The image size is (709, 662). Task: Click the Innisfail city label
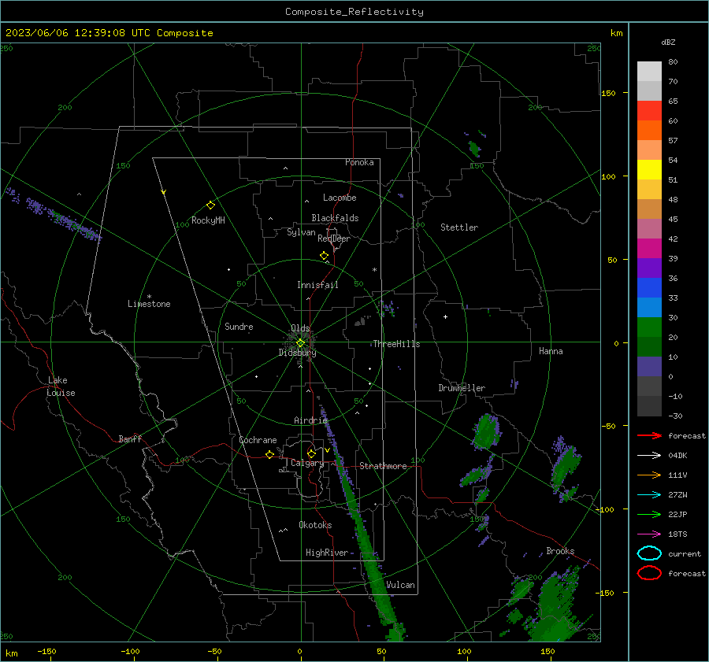pos(317,285)
